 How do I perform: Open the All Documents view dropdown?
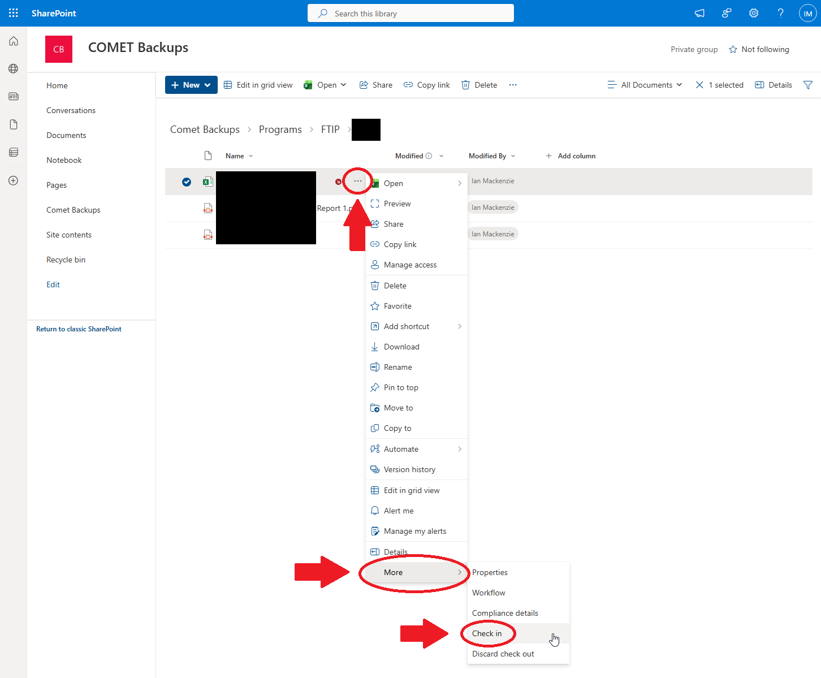click(x=645, y=85)
